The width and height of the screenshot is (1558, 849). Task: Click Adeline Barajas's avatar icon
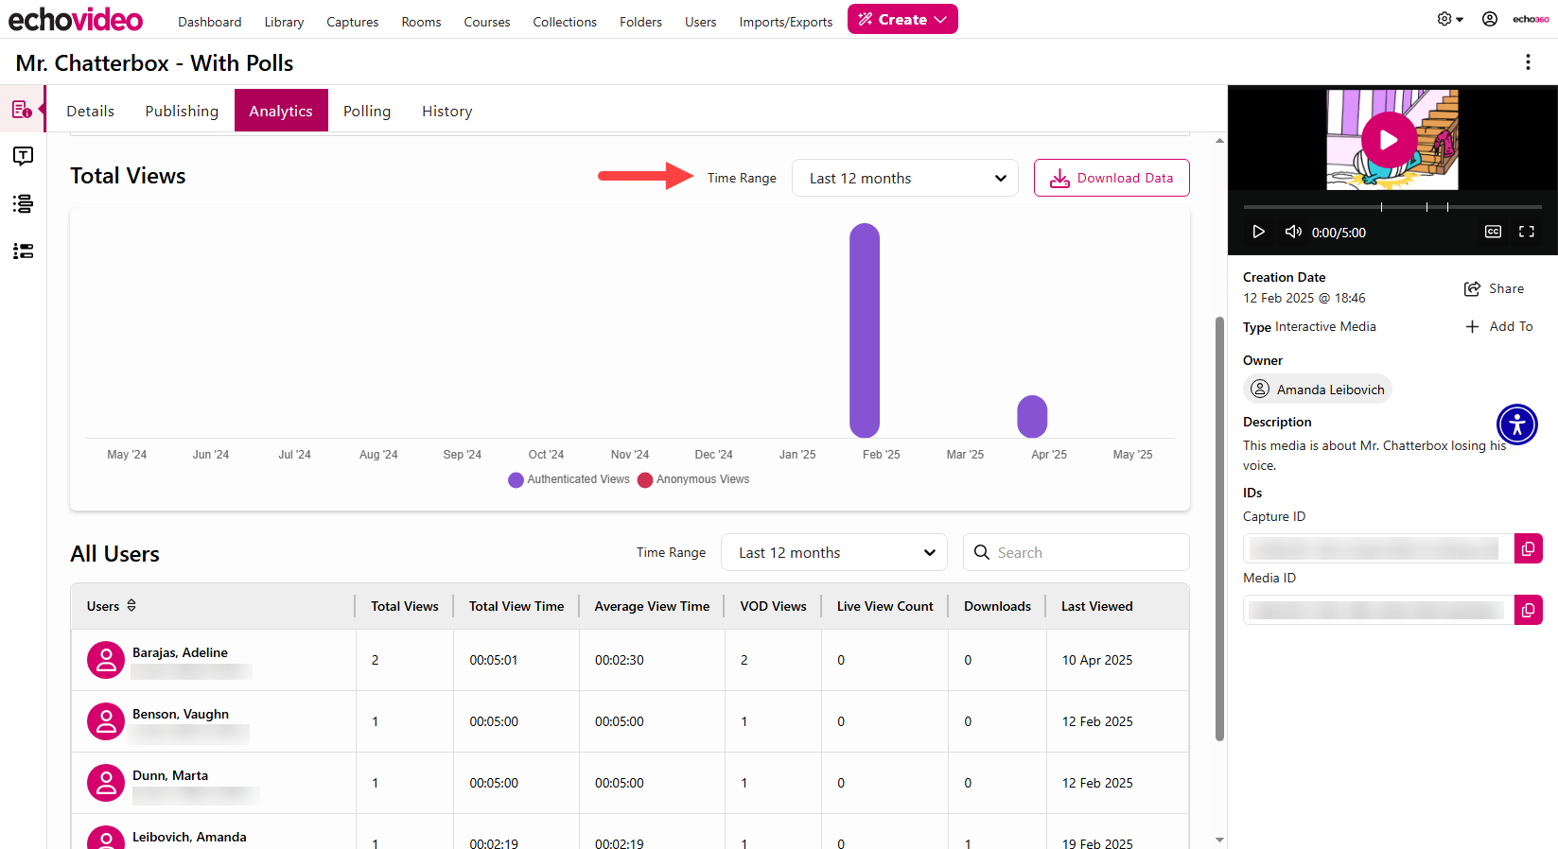(x=106, y=660)
